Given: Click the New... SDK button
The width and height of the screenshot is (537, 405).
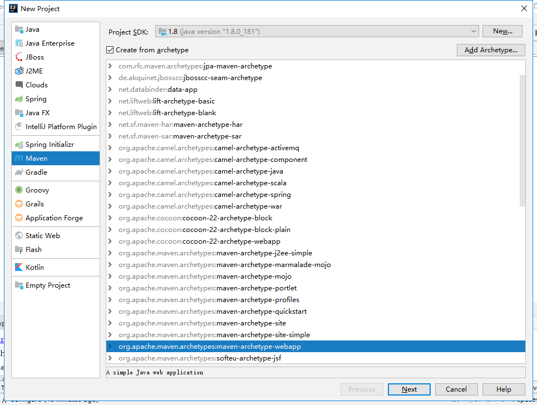Looking at the screenshot, I should [x=502, y=31].
